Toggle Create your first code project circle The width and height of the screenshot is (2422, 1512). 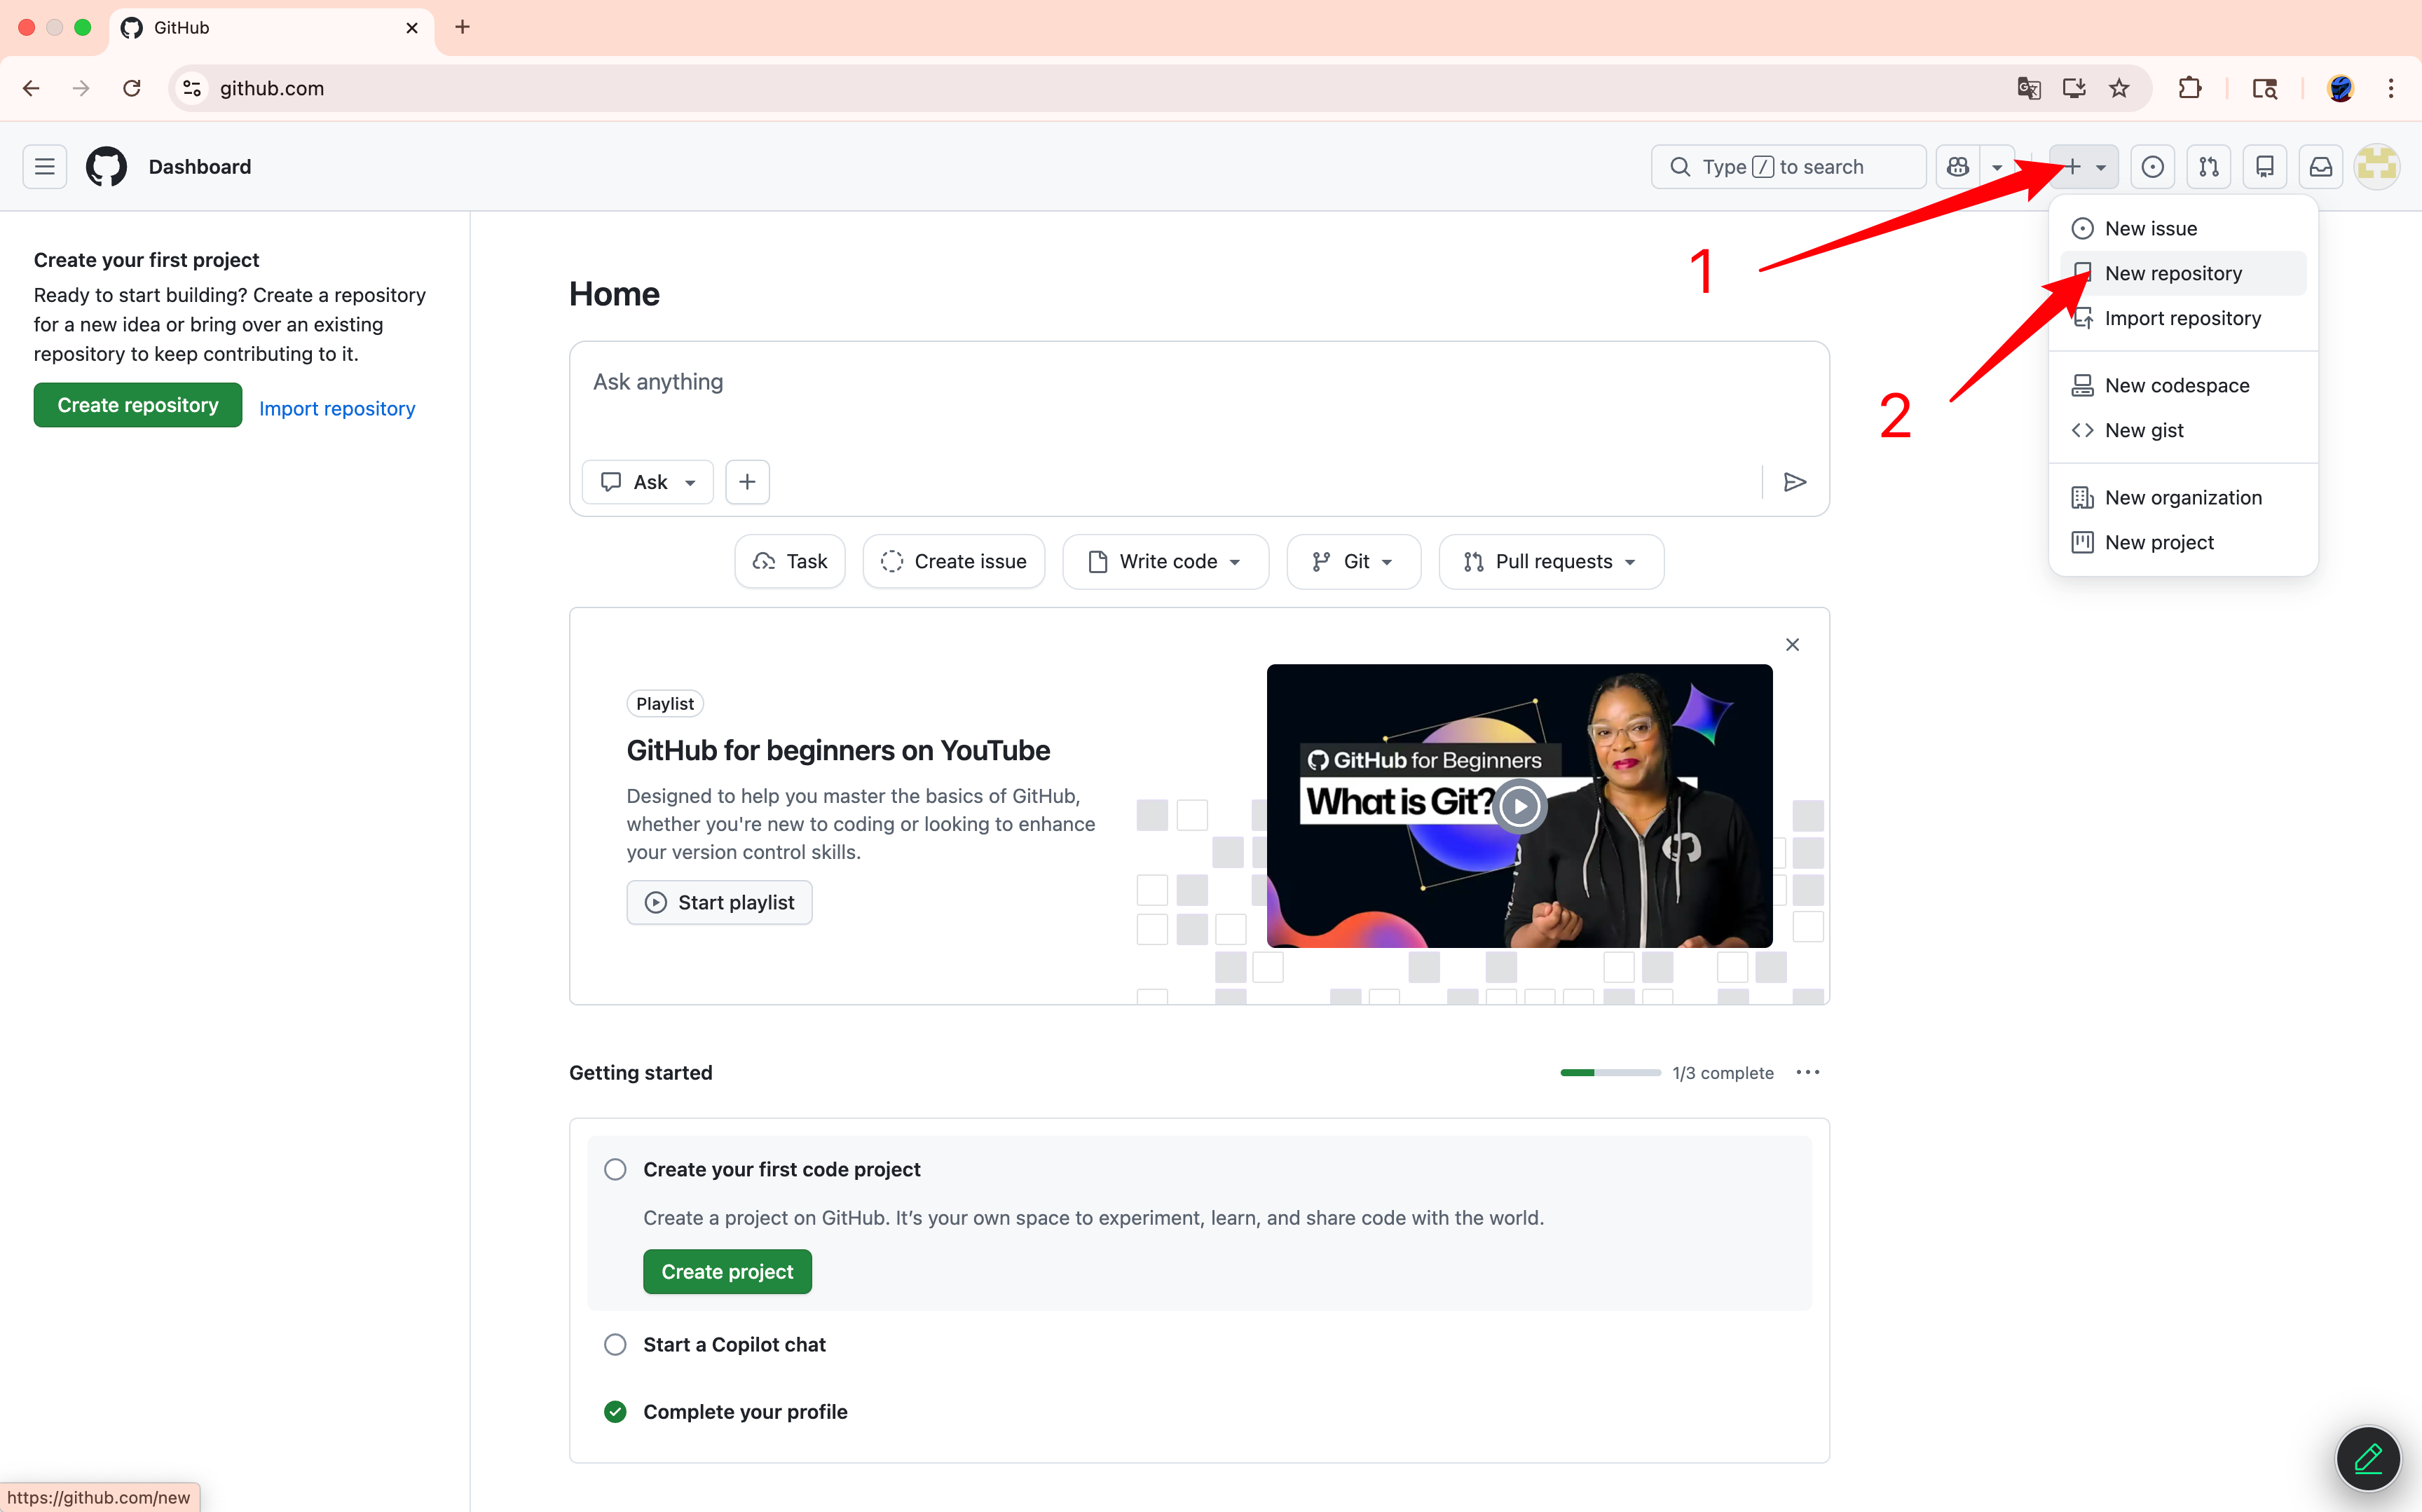(x=615, y=1169)
